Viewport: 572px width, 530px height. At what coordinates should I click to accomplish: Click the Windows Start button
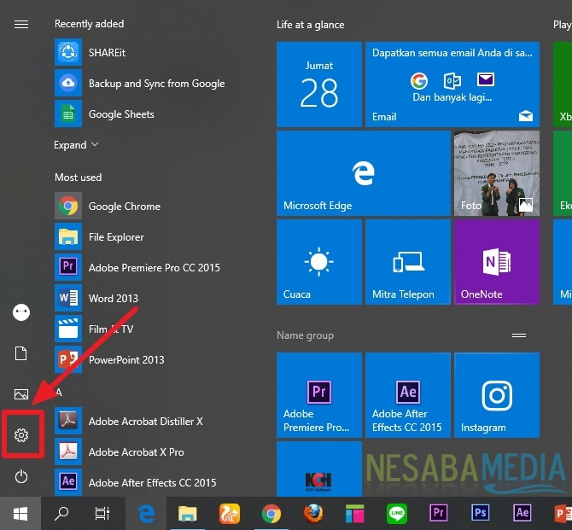point(20,514)
